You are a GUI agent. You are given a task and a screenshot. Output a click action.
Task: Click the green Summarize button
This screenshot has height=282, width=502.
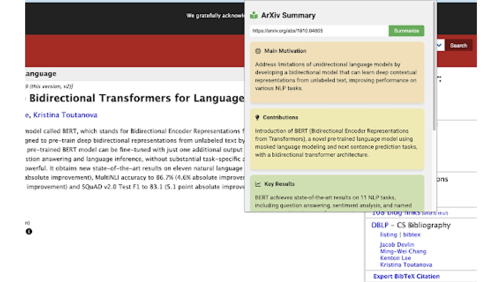[x=406, y=31]
